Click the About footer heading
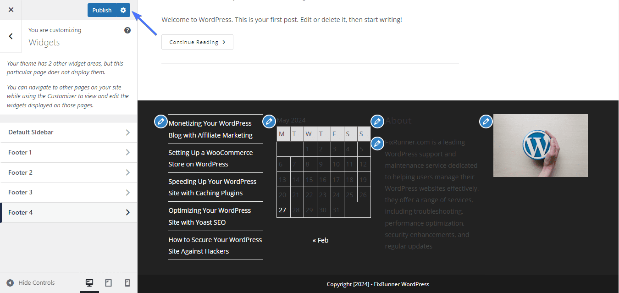 (398, 121)
